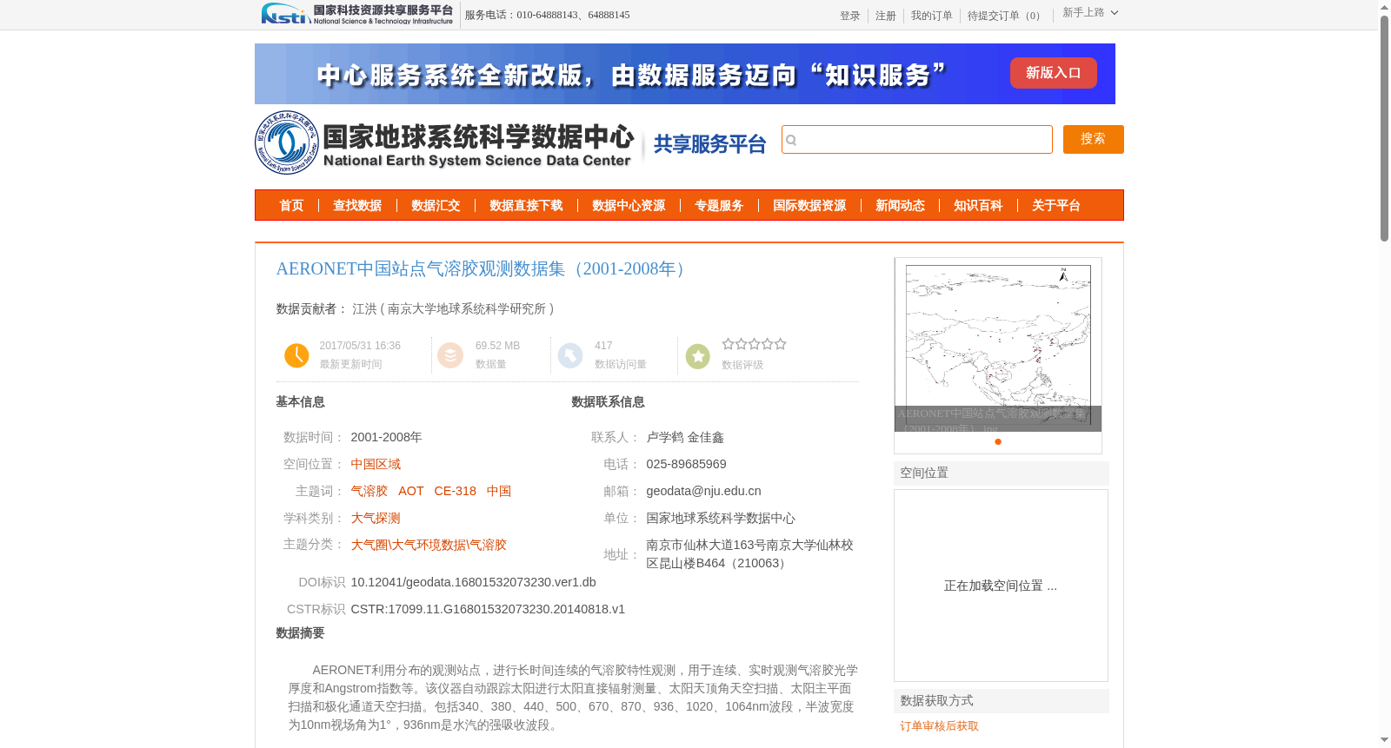The height and width of the screenshot is (748, 1391).
Task: Click the 中国 keyword link
Action: [499, 491]
